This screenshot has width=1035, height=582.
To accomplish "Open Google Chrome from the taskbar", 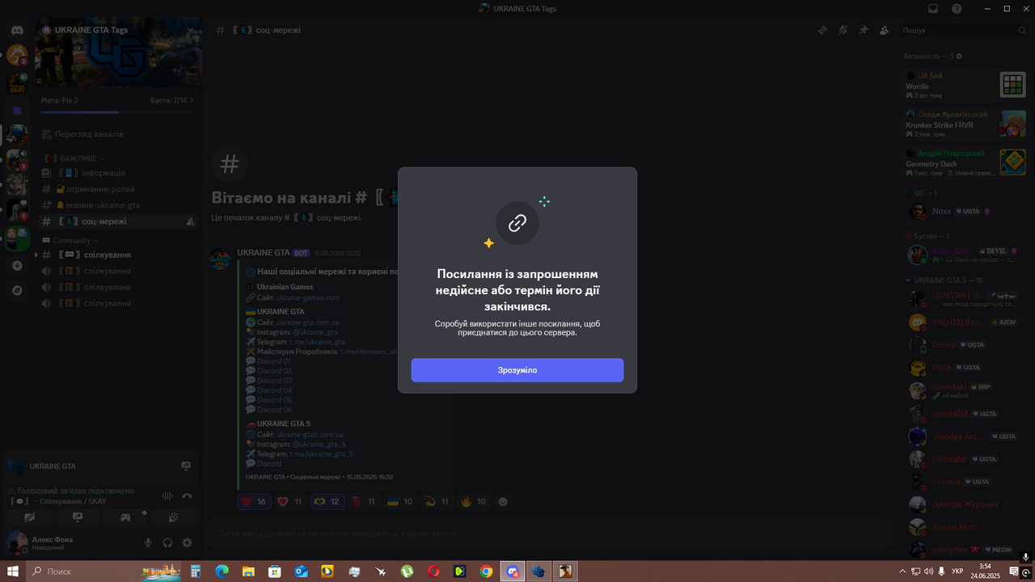I will pos(486,571).
